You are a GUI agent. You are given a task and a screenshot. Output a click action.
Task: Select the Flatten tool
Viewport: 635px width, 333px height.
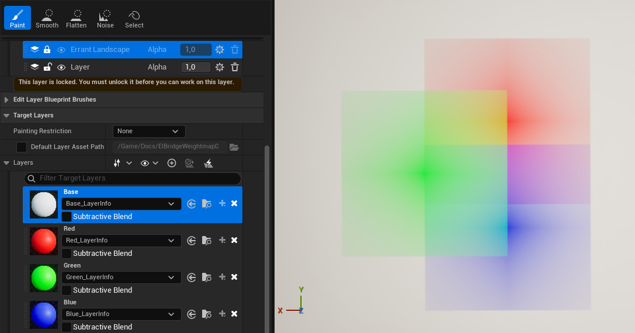76,19
